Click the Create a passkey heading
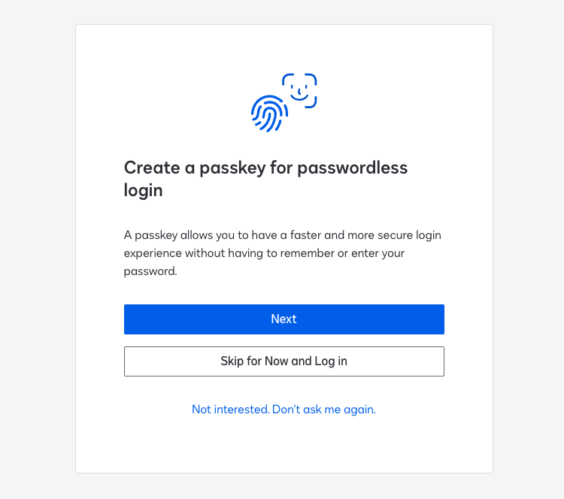 265,179
